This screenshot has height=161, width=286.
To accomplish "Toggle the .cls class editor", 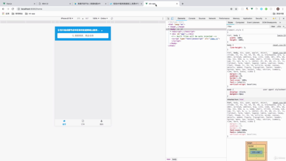I will click(x=279, y=26).
